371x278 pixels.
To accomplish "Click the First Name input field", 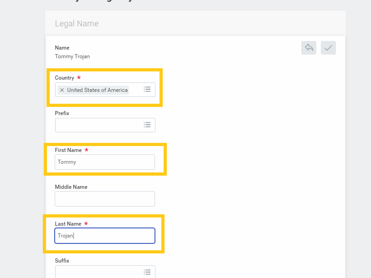I will tap(105, 162).
